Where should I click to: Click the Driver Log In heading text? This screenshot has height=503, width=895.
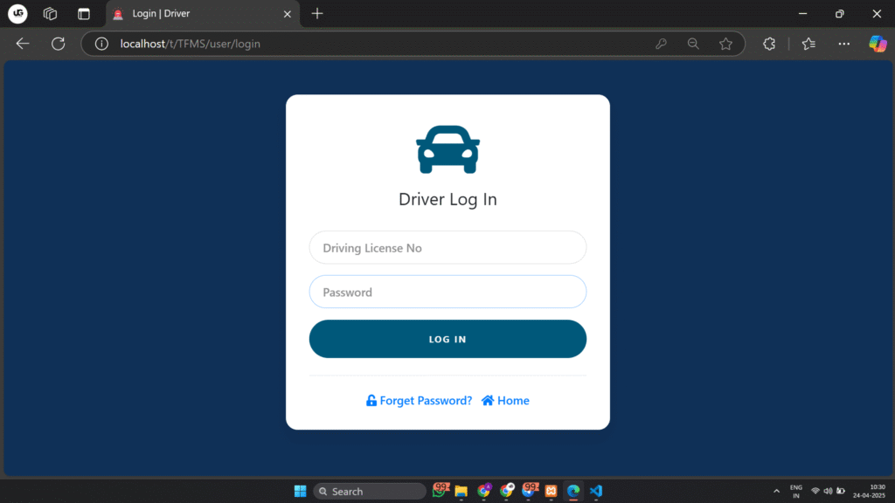[x=447, y=199]
